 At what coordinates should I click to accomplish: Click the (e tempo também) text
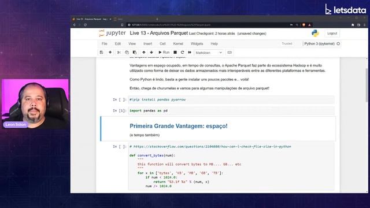click(x=145, y=135)
